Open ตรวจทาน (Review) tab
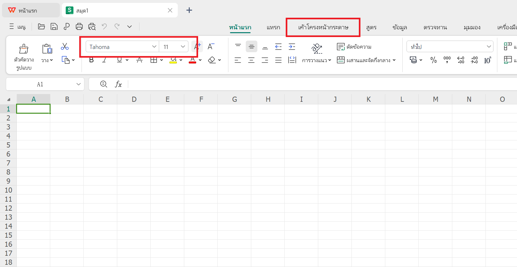The image size is (517, 267). (x=435, y=27)
